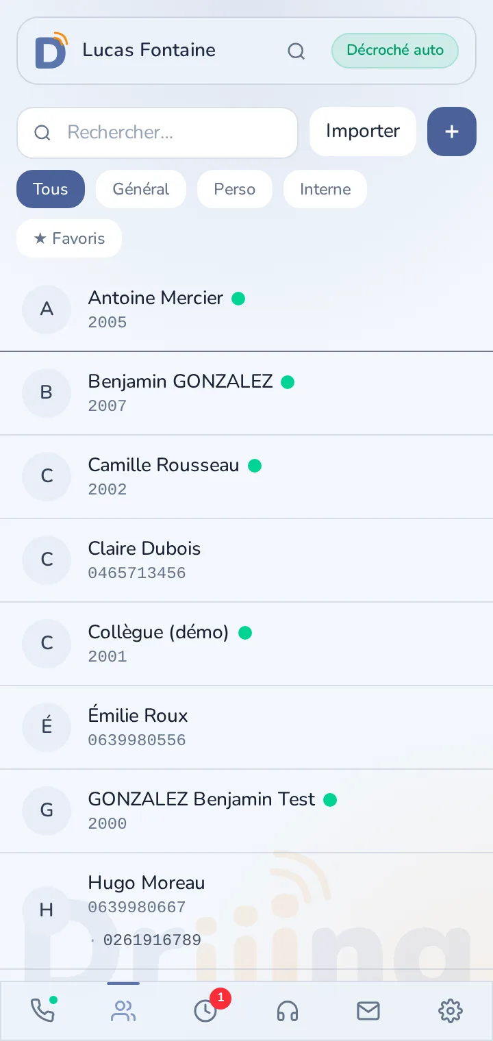Open the headset icon tab
The image size is (493, 1041).
pyautogui.click(x=288, y=1011)
